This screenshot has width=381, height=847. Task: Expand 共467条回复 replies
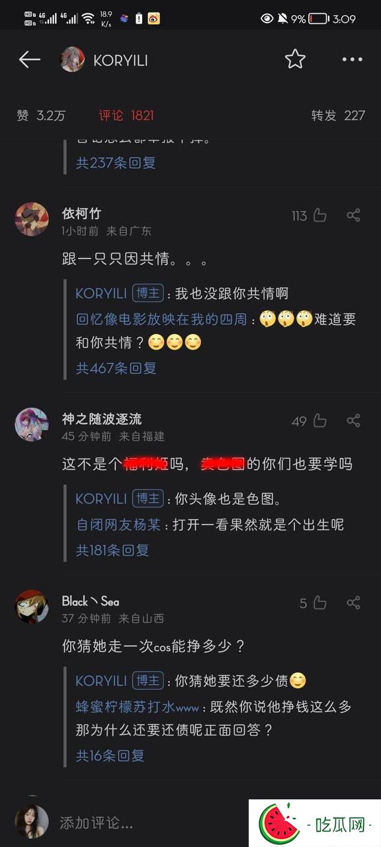coord(116,368)
